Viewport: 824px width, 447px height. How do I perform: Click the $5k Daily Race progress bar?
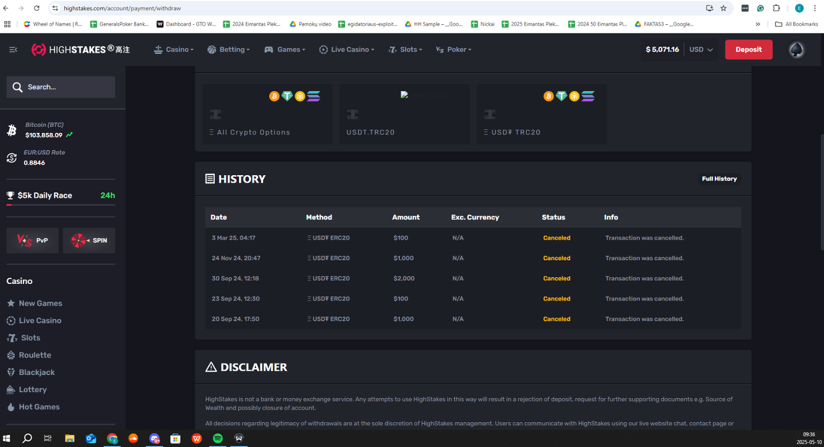coord(60,205)
